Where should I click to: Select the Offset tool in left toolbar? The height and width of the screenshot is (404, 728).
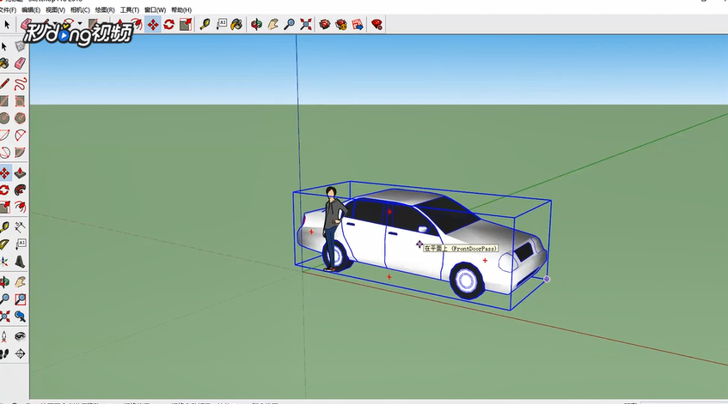click(20, 207)
